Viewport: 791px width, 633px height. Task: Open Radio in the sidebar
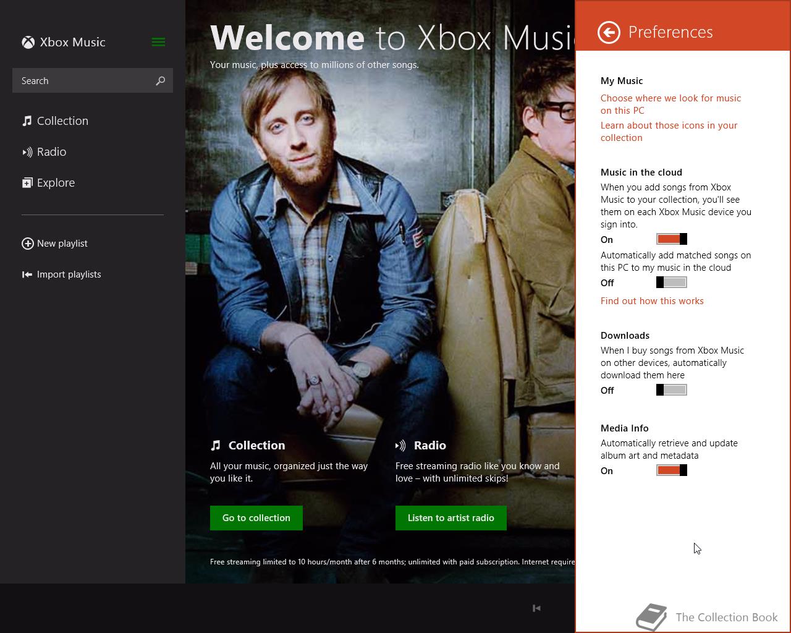(51, 151)
